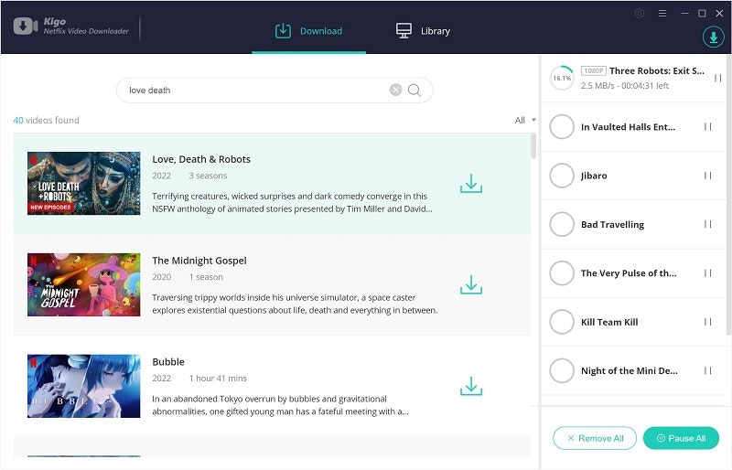Open The Midnight Gospel thumbnail
The image size is (732, 470).
(x=83, y=284)
